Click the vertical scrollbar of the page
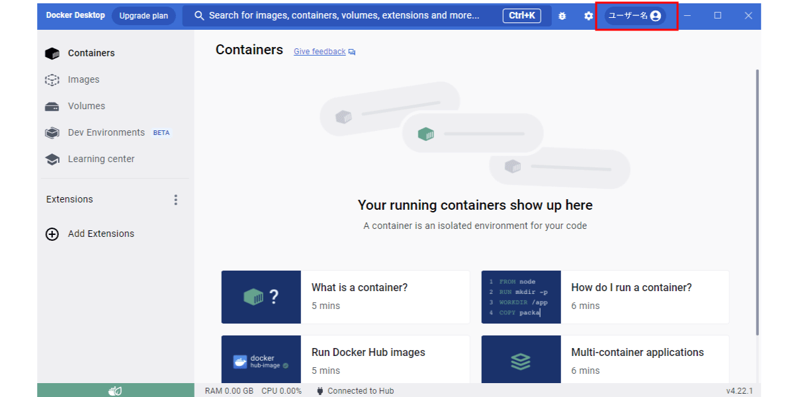794x397 pixels. 758,202
